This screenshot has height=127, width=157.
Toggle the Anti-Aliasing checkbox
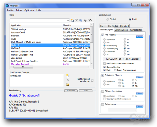[x=103, y=35]
